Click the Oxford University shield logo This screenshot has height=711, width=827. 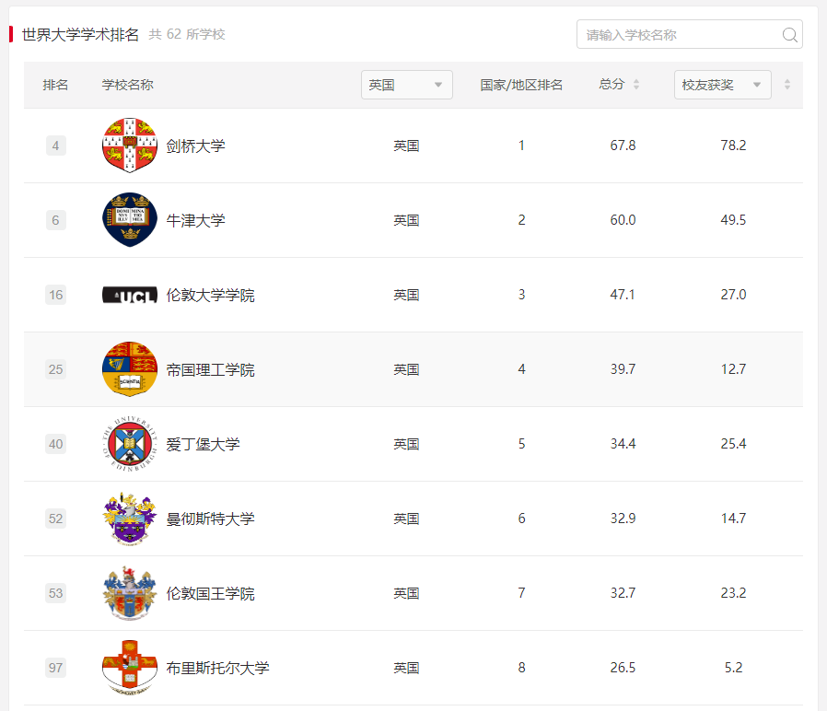(129, 219)
